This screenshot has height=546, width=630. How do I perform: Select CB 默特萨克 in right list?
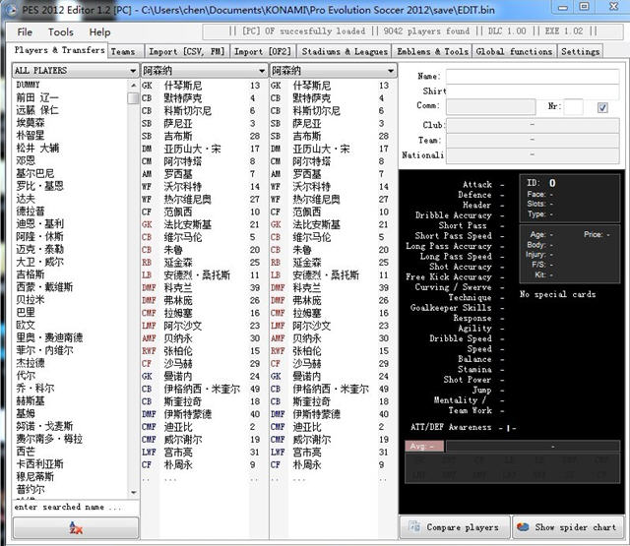[333, 98]
